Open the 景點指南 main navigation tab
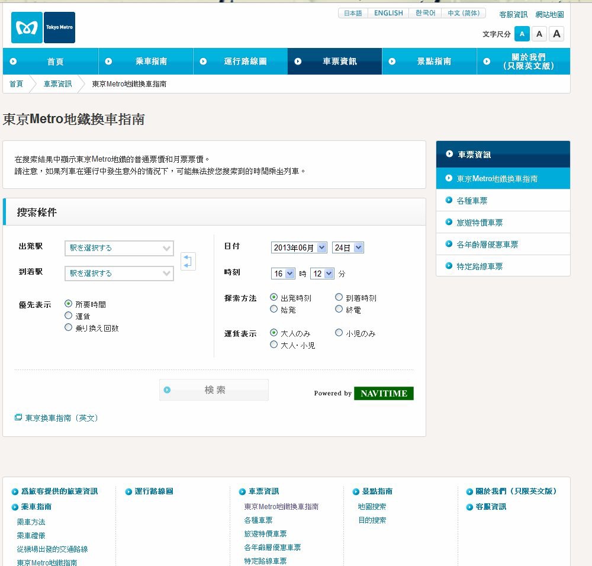This screenshot has width=592, height=566. [x=429, y=61]
